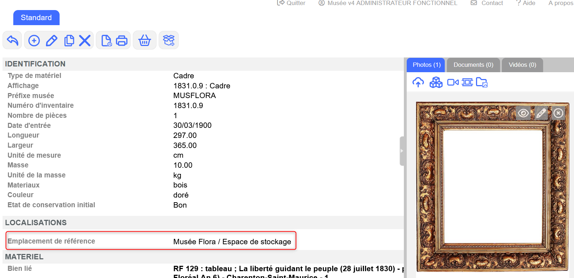Duplicate the record with copy icon

[x=69, y=41]
